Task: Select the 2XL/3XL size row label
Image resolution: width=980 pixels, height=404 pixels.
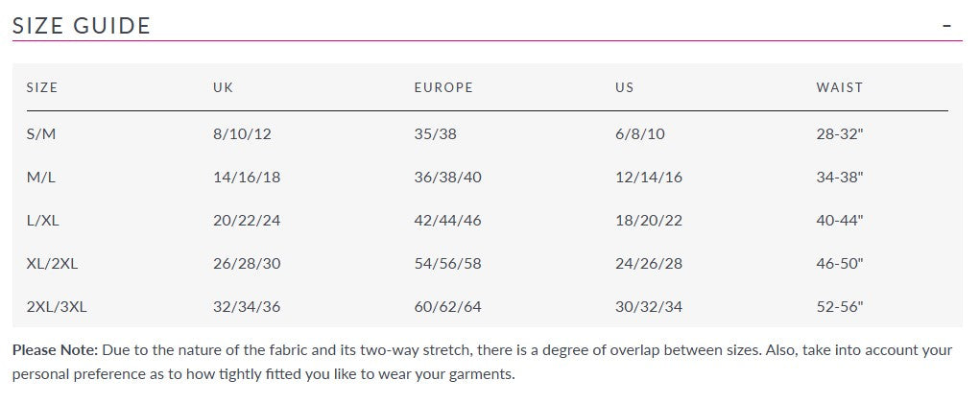Action: pyautogui.click(x=58, y=307)
